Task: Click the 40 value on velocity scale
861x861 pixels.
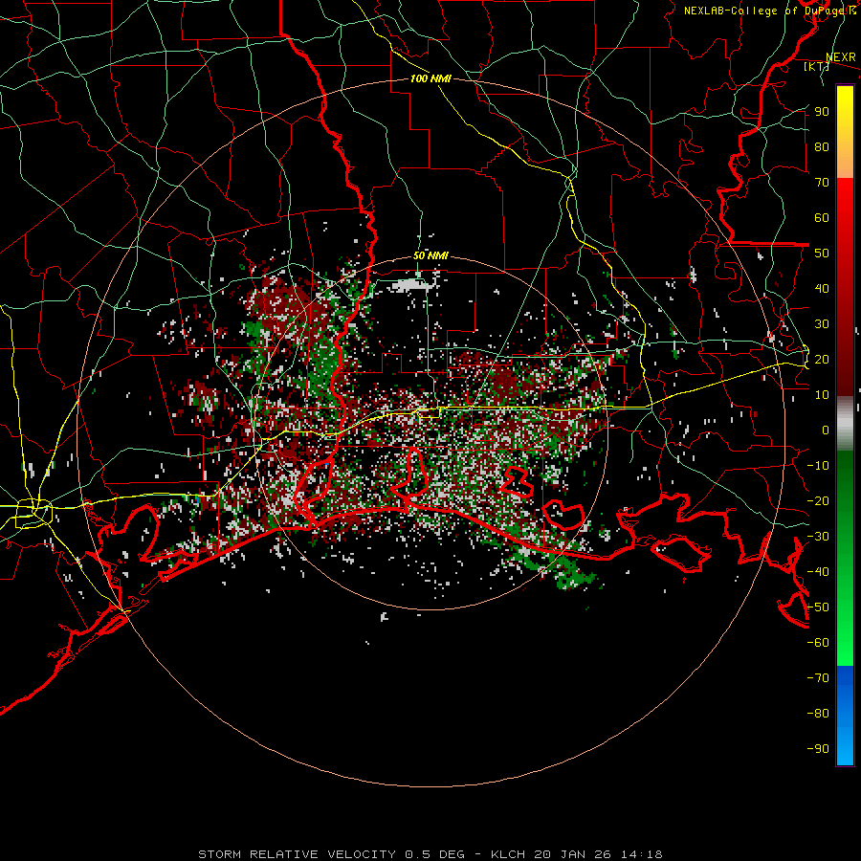Action: coord(822,288)
